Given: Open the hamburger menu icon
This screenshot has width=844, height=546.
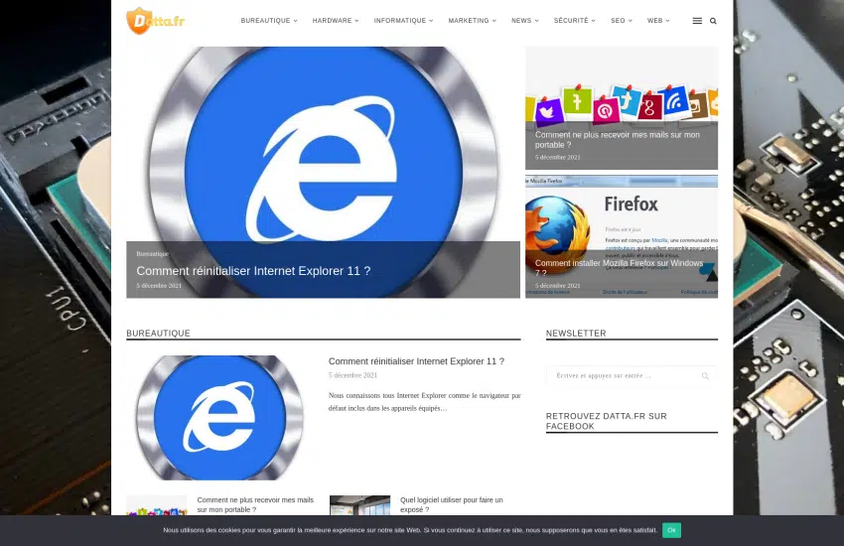Looking at the screenshot, I should tap(697, 21).
